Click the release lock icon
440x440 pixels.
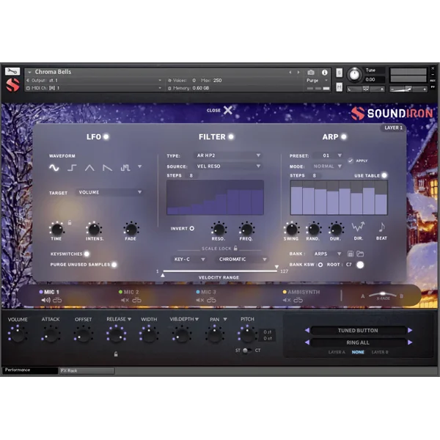point(116,354)
